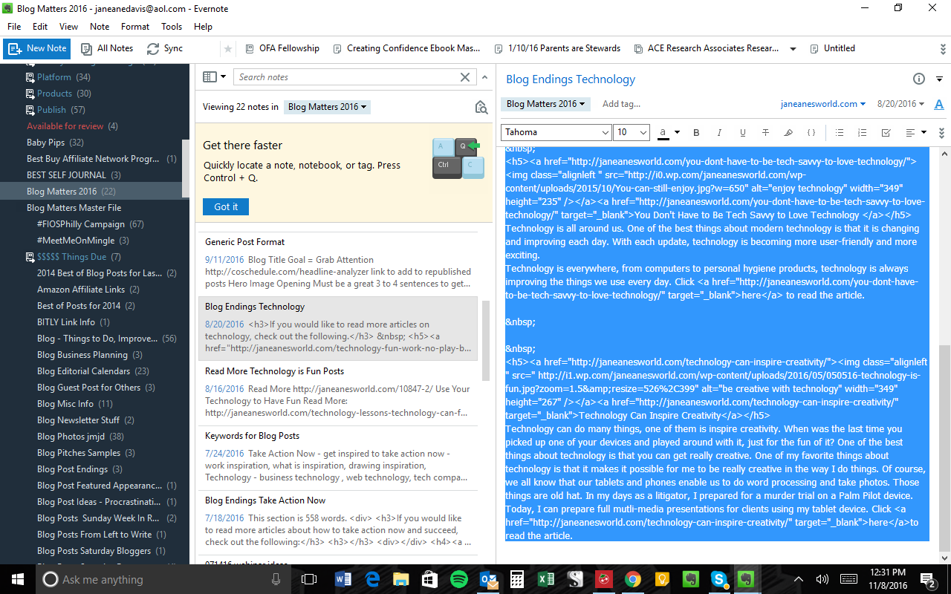
Task: Click the Untitled shortcut note icon
Action: point(814,49)
